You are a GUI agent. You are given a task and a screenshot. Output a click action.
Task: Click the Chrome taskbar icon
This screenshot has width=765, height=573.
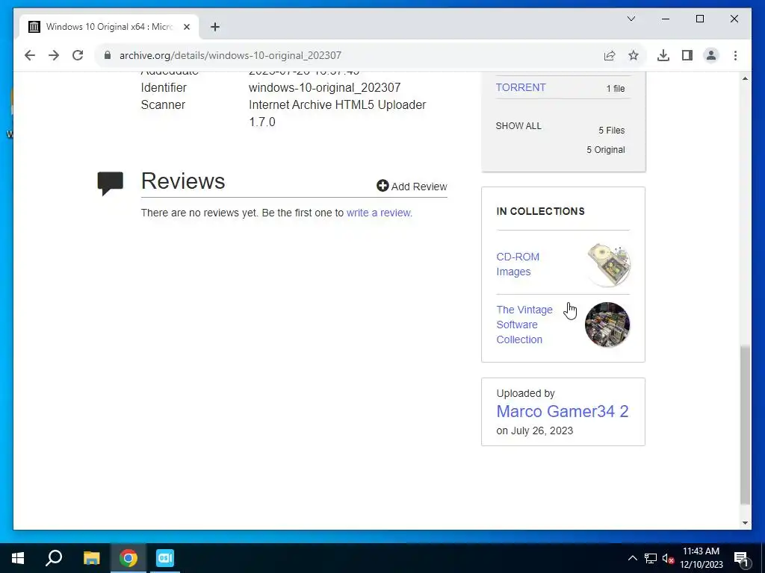pyautogui.click(x=128, y=558)
